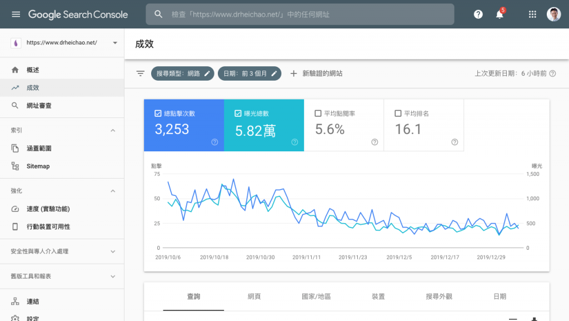
Task: Click the search magnifier icon in top bar
Action: [158, 14]
